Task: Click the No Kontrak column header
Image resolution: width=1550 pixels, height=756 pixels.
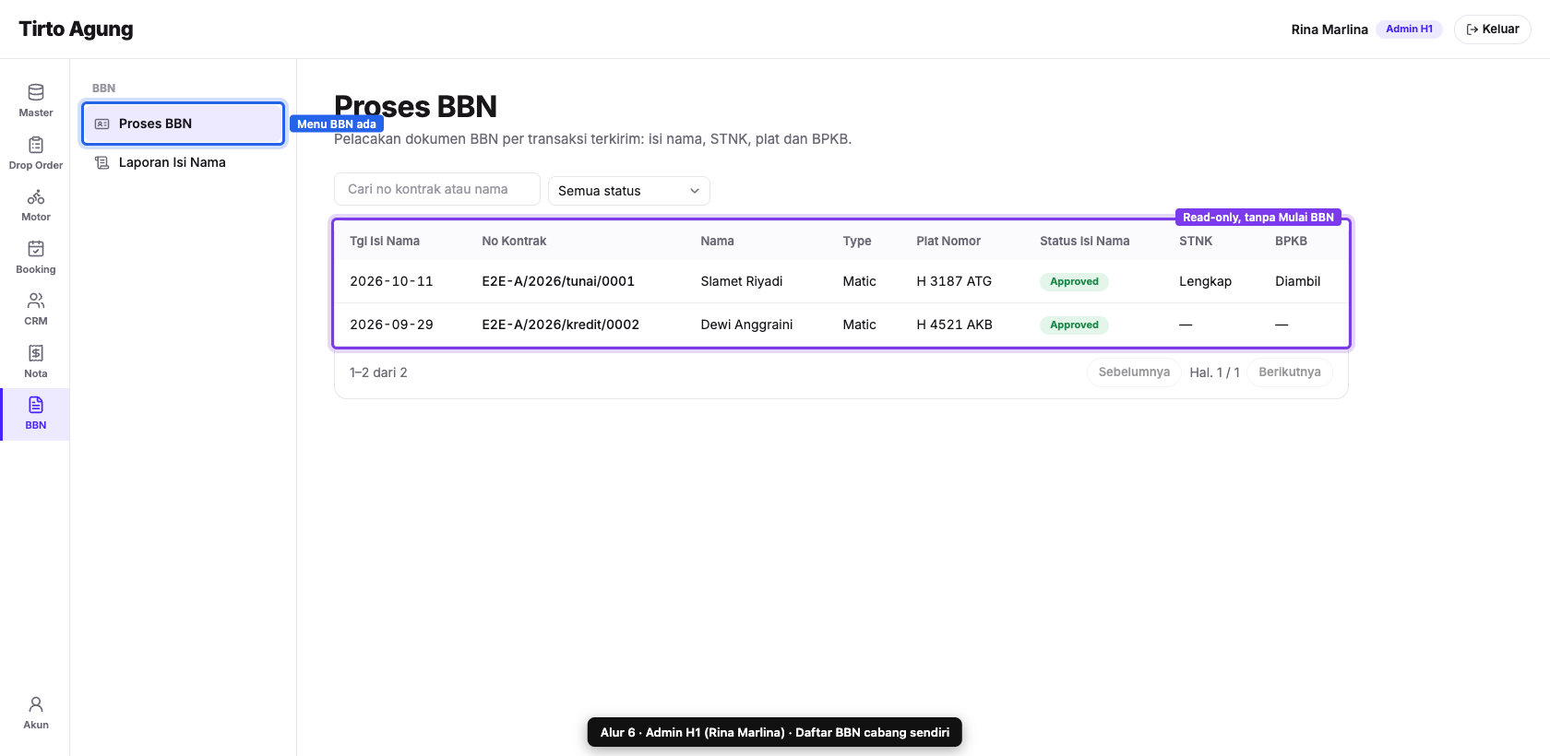Action: [x=514, y=241]
